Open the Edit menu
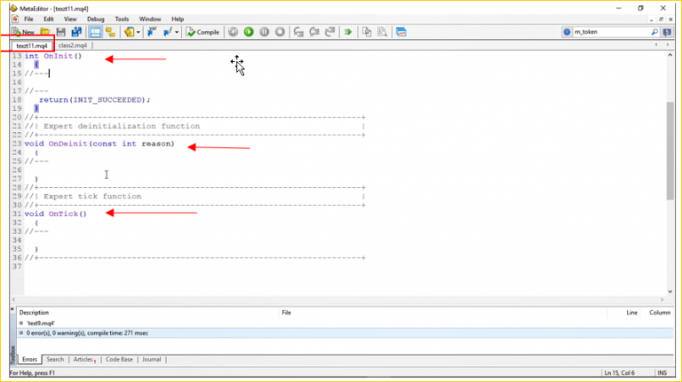 tap(49, 19)
